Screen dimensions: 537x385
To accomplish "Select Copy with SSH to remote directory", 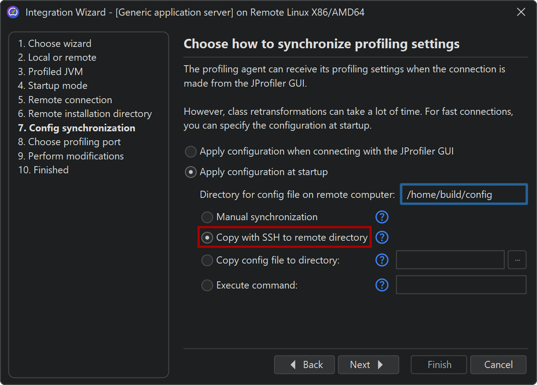I will [x=207, y=238].
